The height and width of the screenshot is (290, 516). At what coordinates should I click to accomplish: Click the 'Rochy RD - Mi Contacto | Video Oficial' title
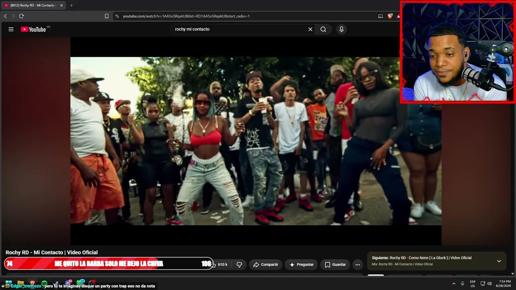pyautogui.click(x=52, y=253)
